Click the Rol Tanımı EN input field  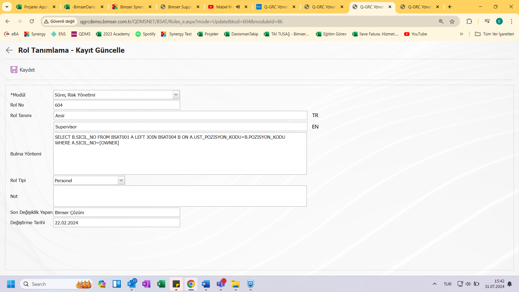[x=180, y=127]
